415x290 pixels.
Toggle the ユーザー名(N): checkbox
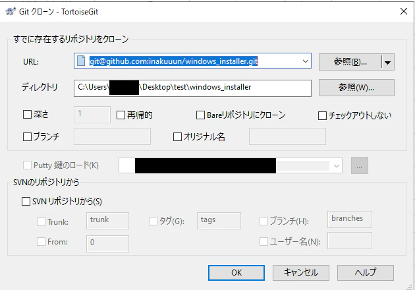pos(263,241)
